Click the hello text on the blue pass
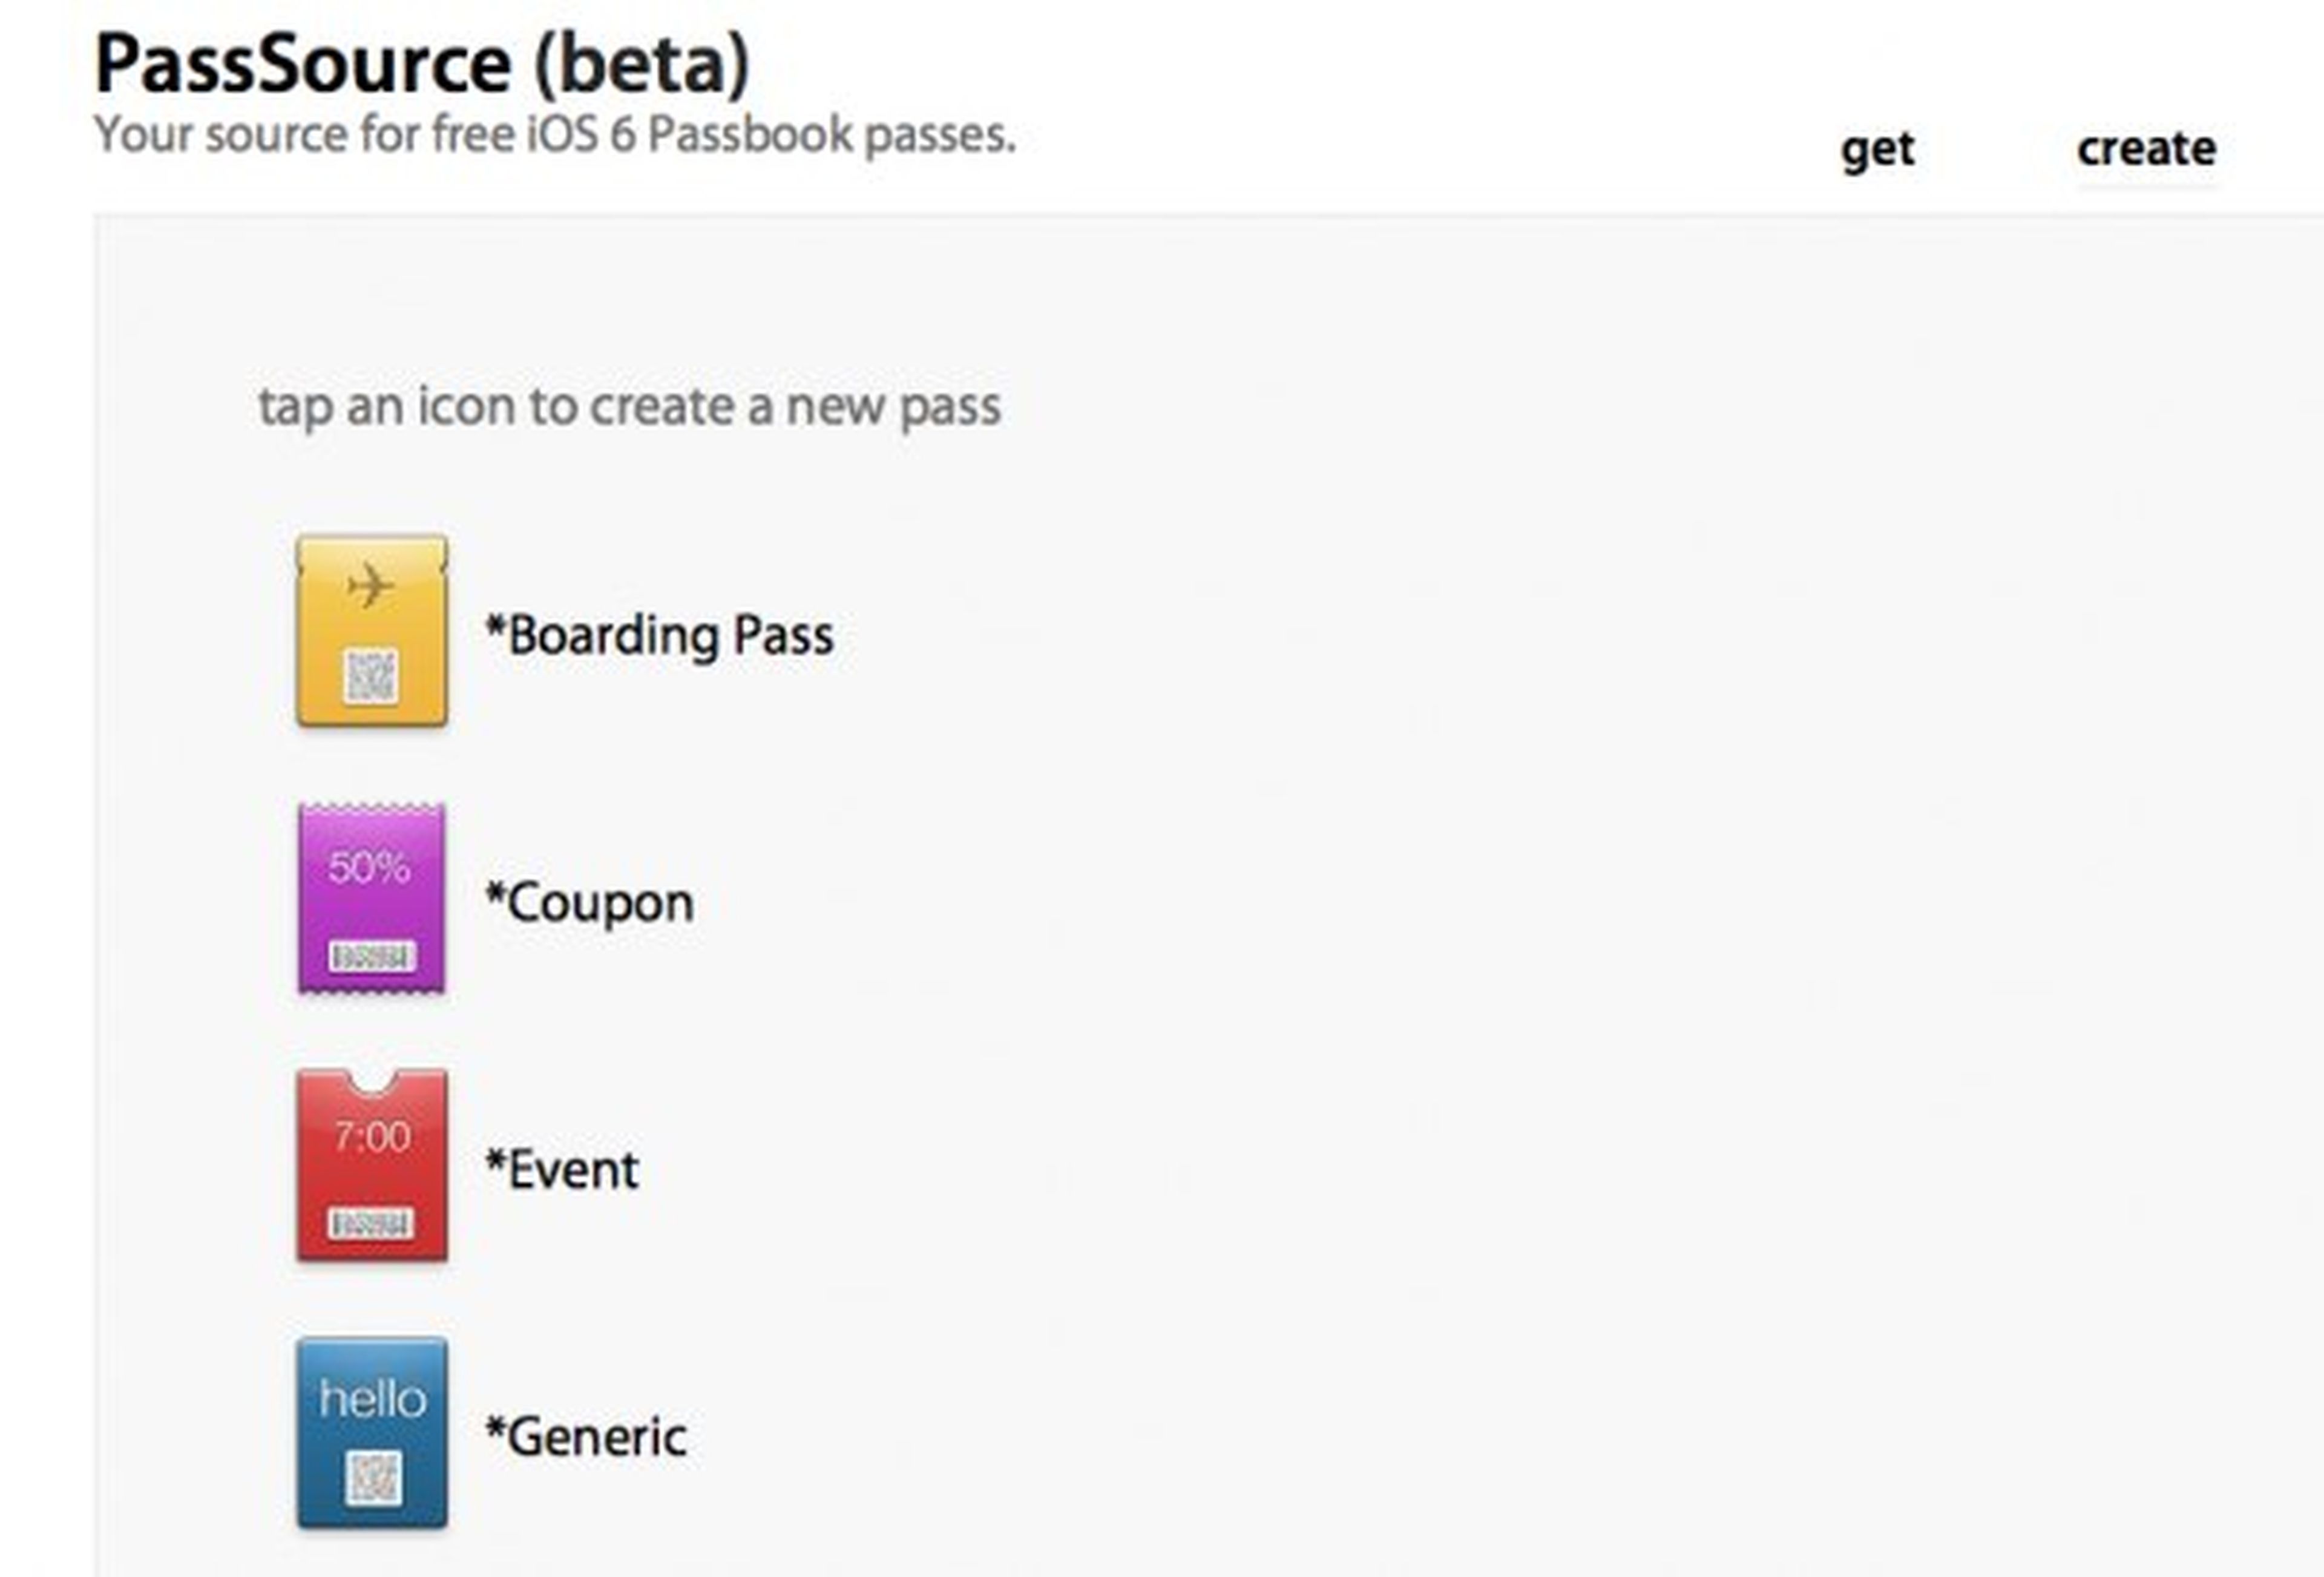Image resolution: width=2324 pixels, height=1577 pixels. (372, 1398)
